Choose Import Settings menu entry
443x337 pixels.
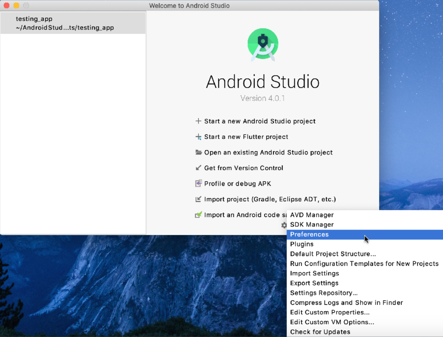(365, 273)
